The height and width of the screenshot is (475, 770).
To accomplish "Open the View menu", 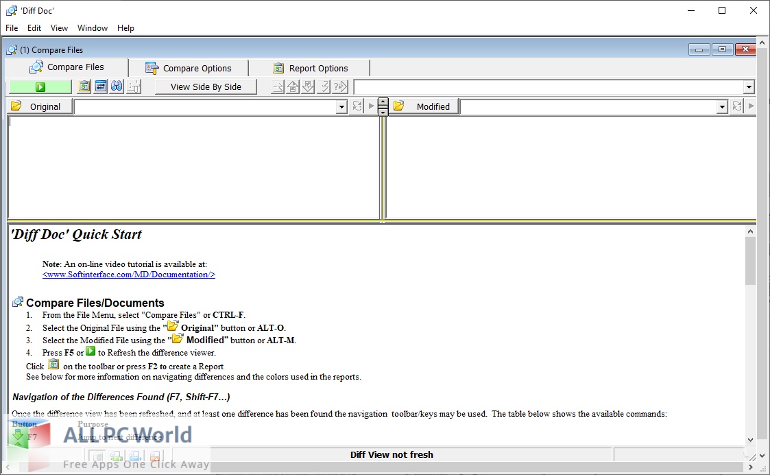I will click(59, 28).
